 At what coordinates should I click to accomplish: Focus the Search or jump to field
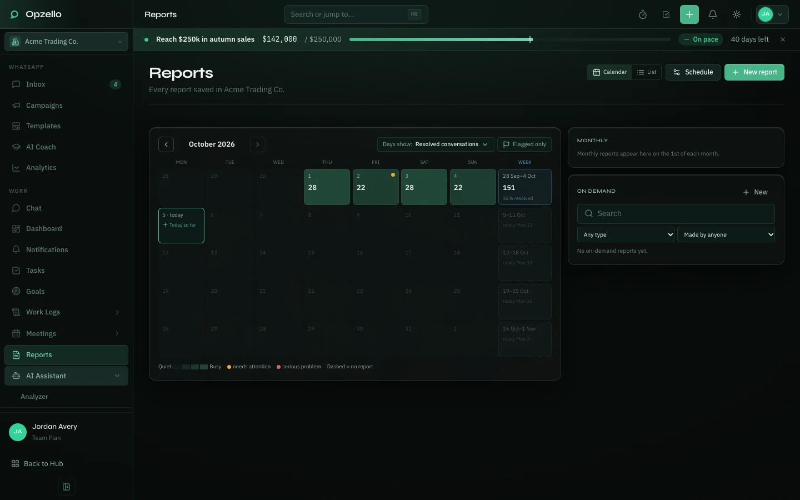point(356,14)
